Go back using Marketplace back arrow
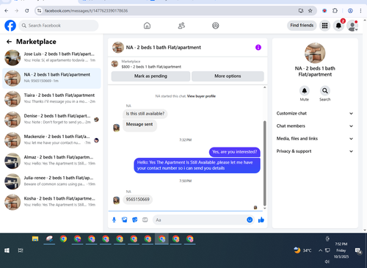367x268 pixels. click(x=9, y=42)
